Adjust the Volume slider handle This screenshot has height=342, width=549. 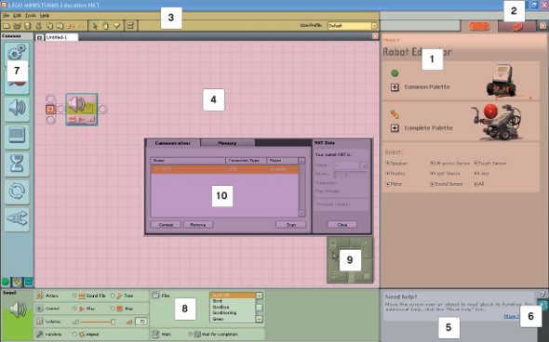pos(114,322)
